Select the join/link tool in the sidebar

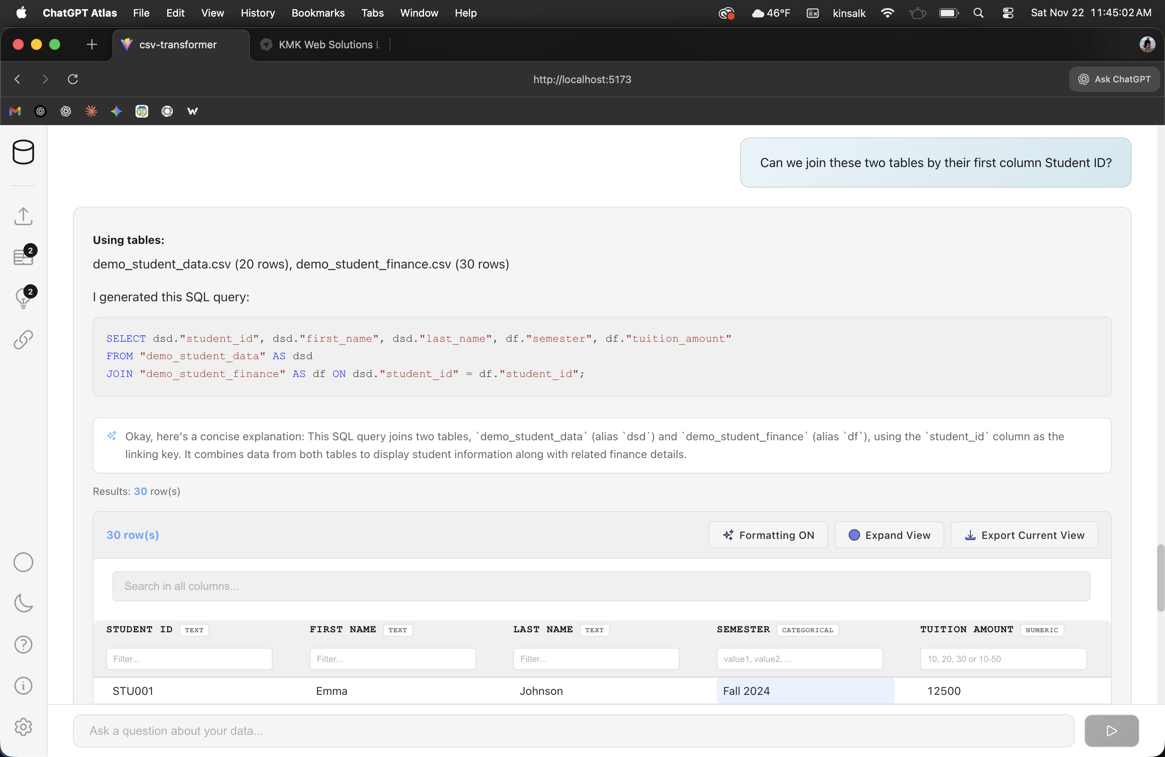tap(23, 339)
